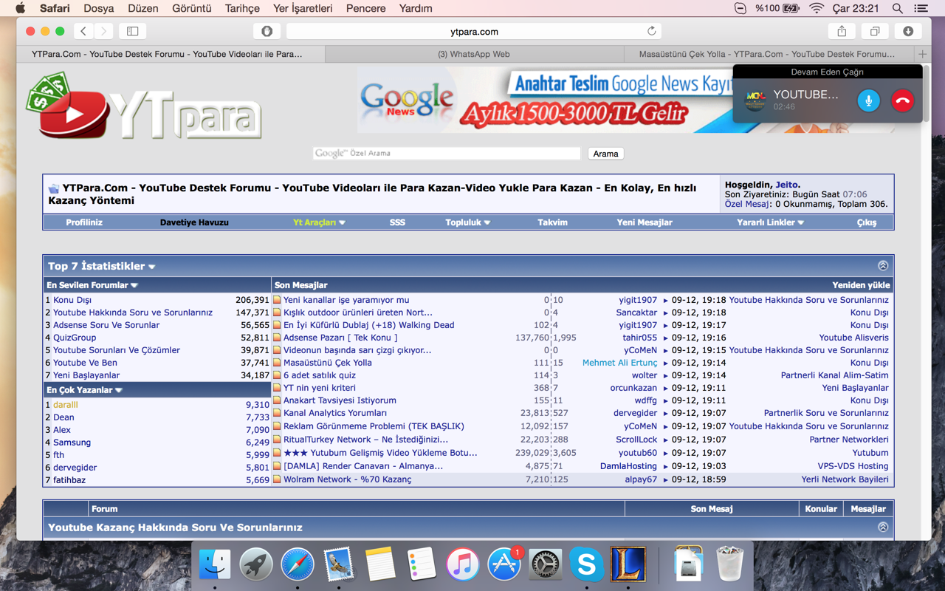Screen dimensions: 945x591
Task: Open the SSS page
Action: coord(397,222)
